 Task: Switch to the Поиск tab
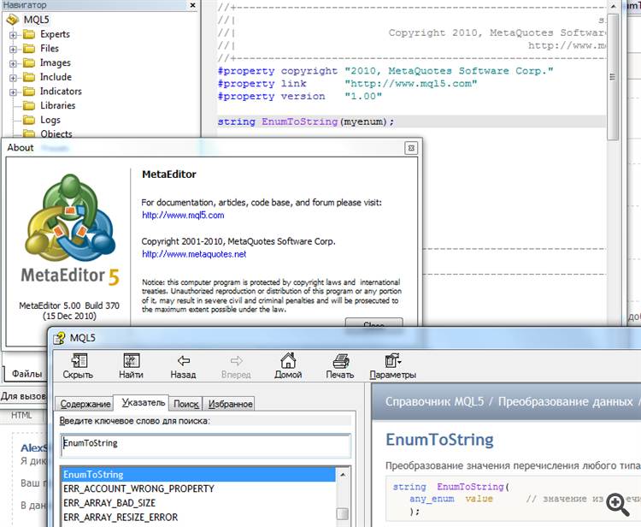pos(186,404)
